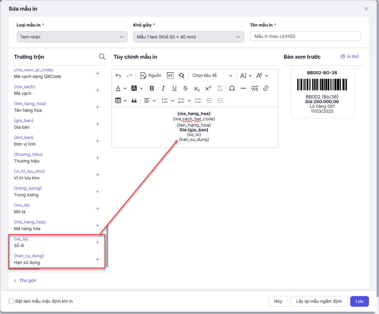Click the insert link icon
Viewport: 379px width, 314px height.
265,88
